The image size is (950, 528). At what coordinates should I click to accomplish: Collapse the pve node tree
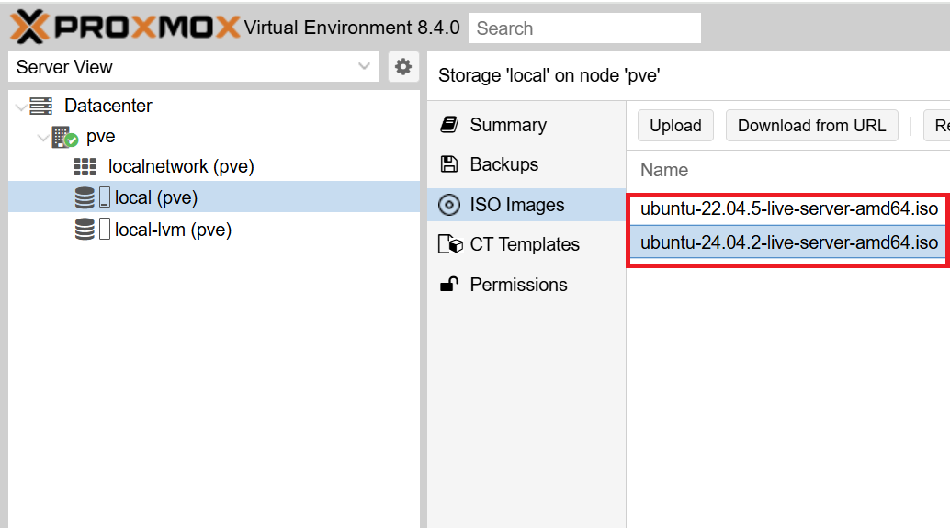pyautogui.click(x=42, y=138)
